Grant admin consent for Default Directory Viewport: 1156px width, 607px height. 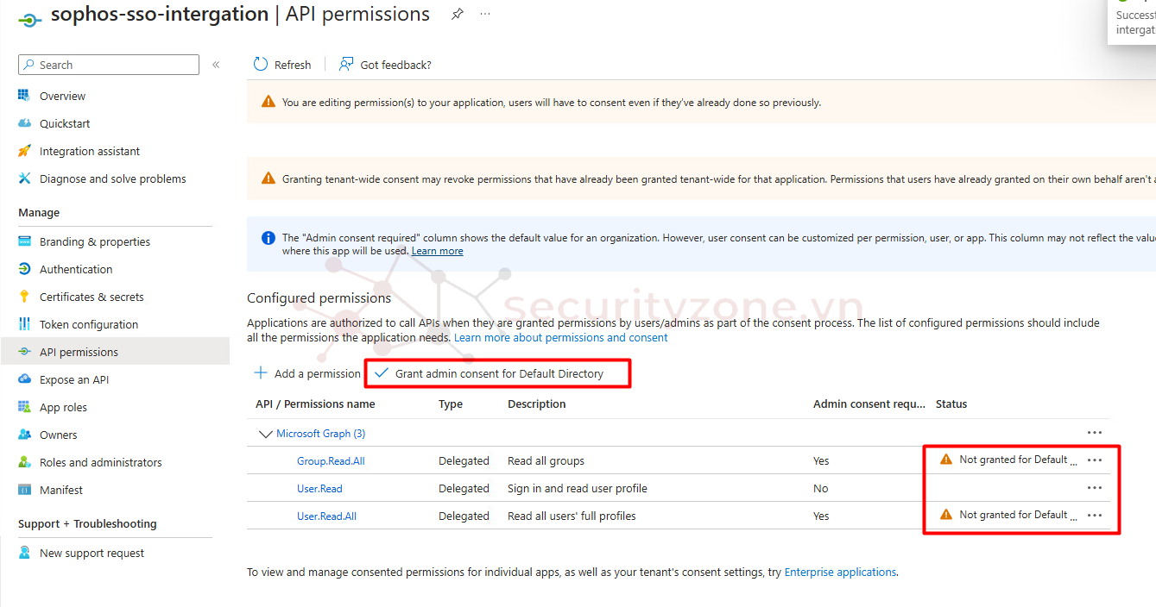(489, 373)
